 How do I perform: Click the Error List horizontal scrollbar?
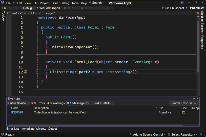click(96, 125)
